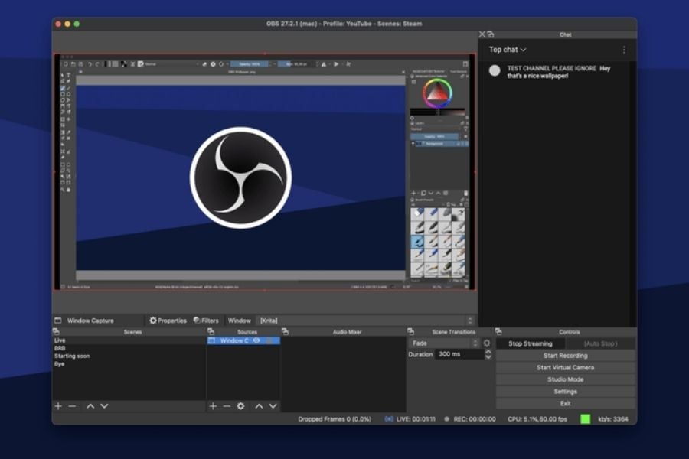This screenshot has width=689, height=459.
Task: Click the Start Recording button
Action: [565, 356]
